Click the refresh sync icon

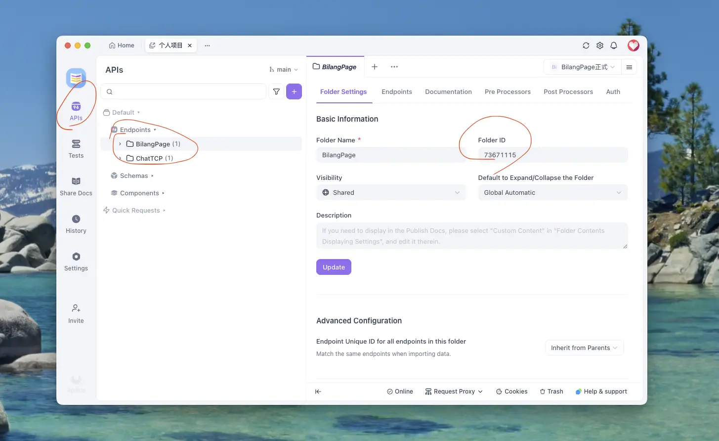click(x=586, y=45)
